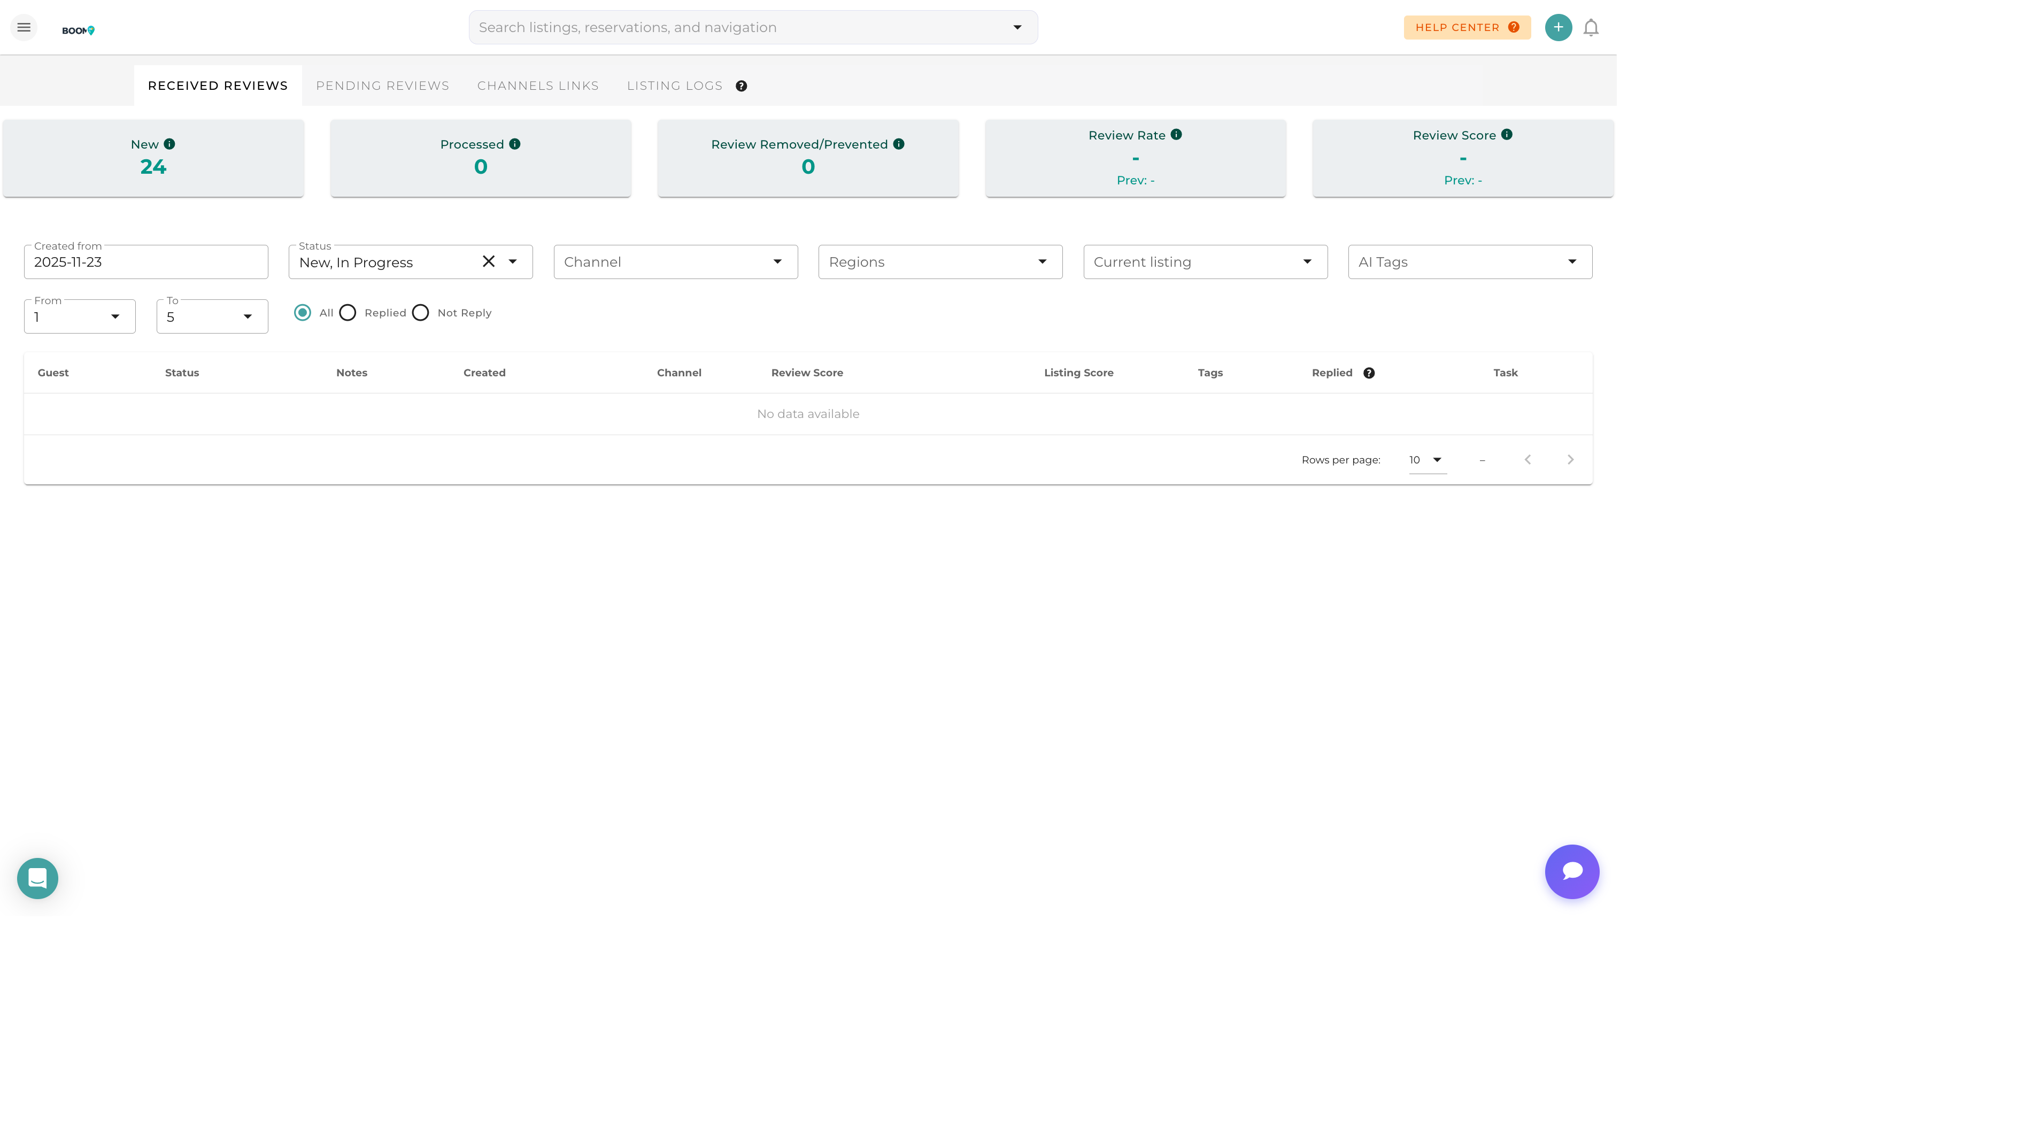Screen dimensions: 2021x1145
Task: Switch to the Channels Links tab
Action: coord(538,85)
